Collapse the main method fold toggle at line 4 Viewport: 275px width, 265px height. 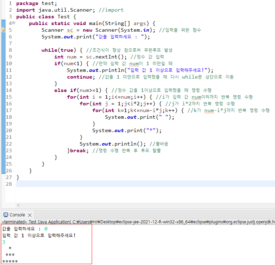pyautogui.click(x=13, y=23)
